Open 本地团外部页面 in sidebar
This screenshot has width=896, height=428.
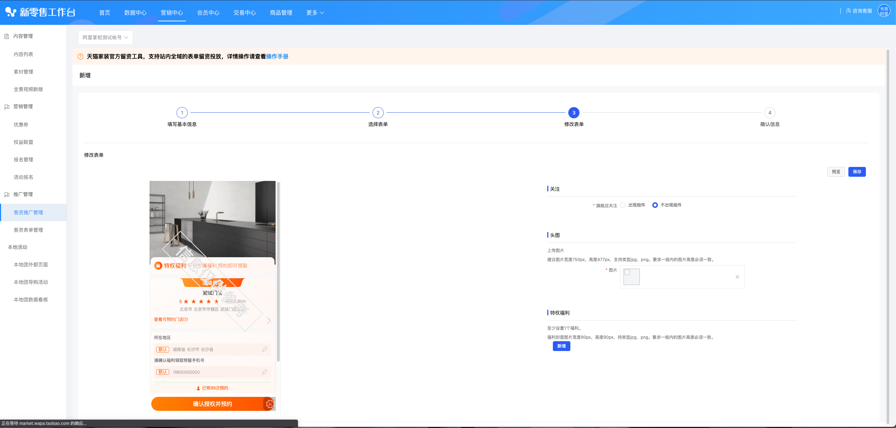[x=31, y=265]
